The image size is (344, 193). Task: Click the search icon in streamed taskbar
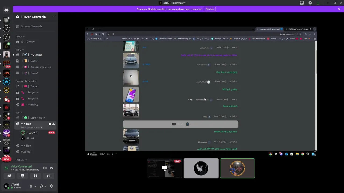tap(308, 154)
